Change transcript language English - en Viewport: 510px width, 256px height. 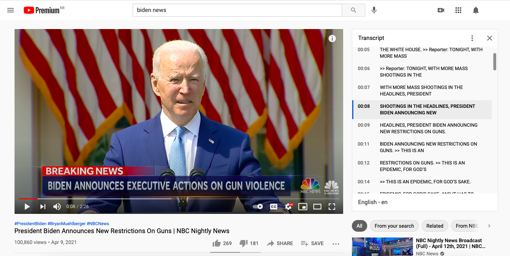(x=373, y=202)
